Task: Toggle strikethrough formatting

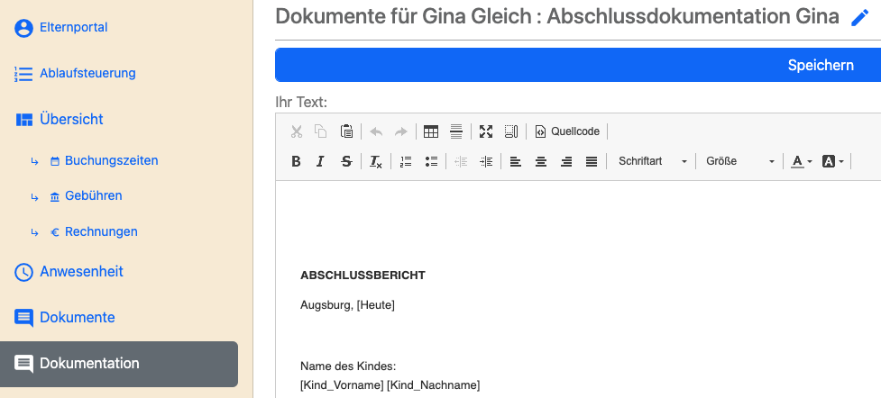Action: [x=346, y=161]
